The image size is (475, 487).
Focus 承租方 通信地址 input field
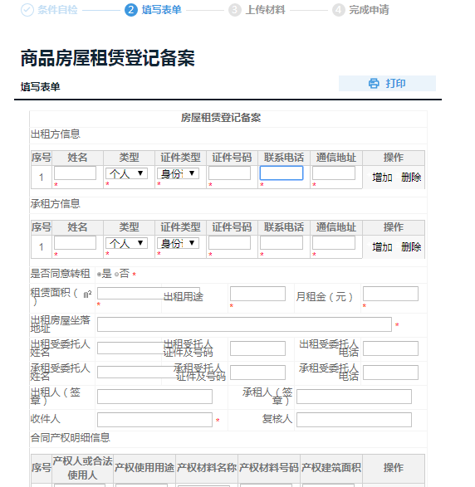[x=334, y=242]
